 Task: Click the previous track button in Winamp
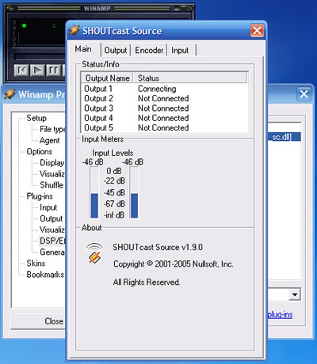21,70
